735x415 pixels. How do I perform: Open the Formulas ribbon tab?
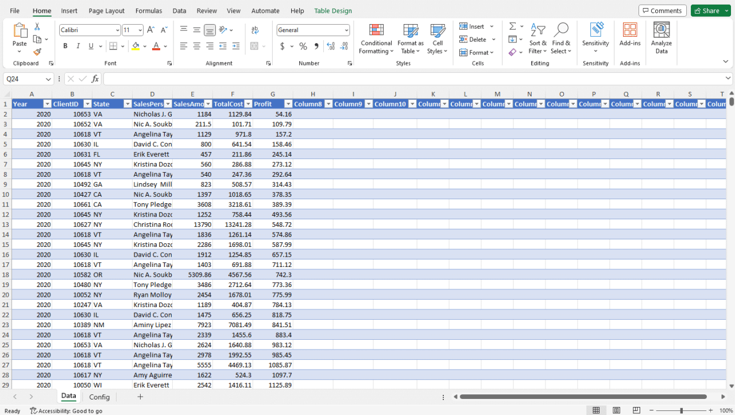(148, 10)
